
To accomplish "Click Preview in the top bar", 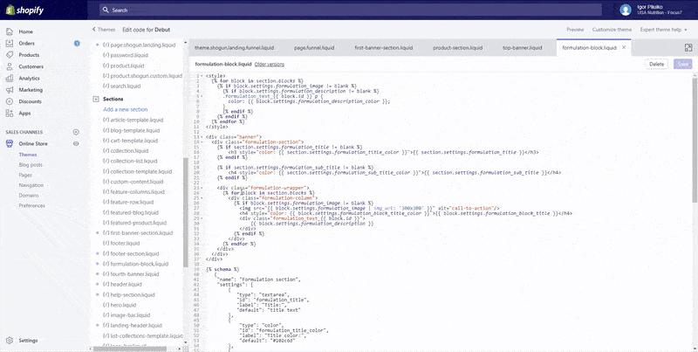I will pyautogui.click(x=575, y=30).
